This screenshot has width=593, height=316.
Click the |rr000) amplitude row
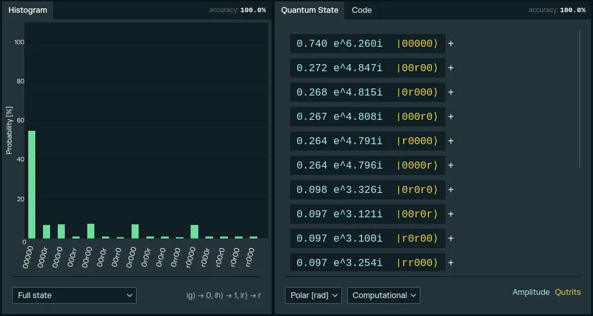point(367,263)
